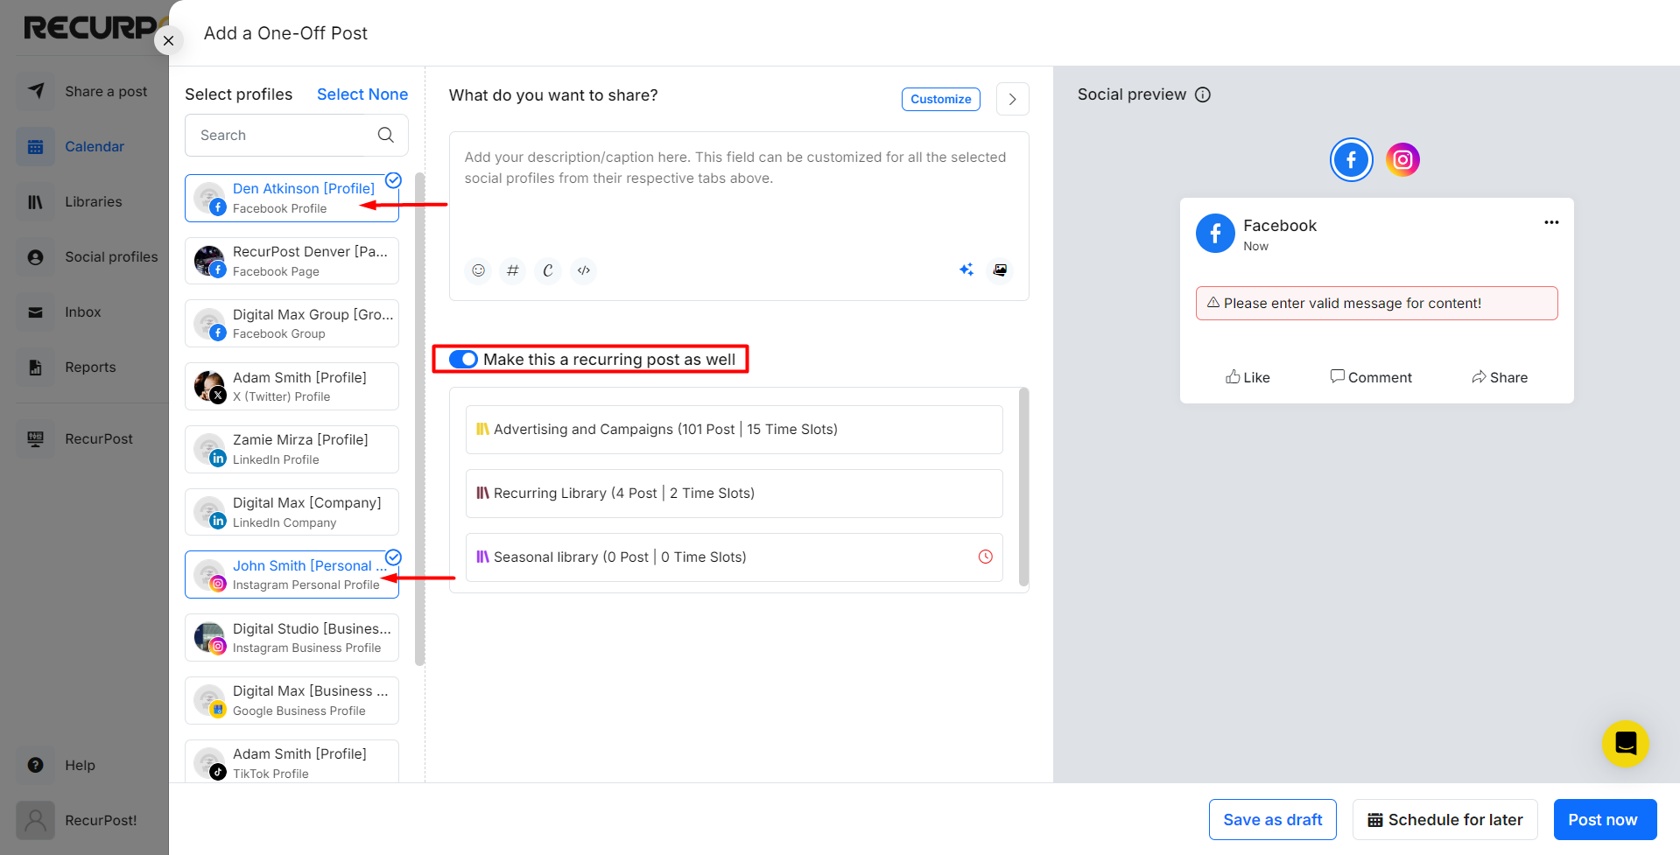1680x855 pixels.
Task: Insert a hashtag with the # icon
Action: 513,270
